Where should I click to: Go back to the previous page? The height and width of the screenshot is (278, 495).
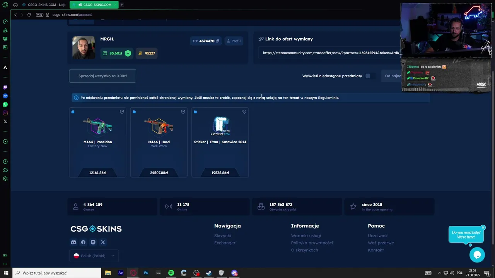point(15,15)
